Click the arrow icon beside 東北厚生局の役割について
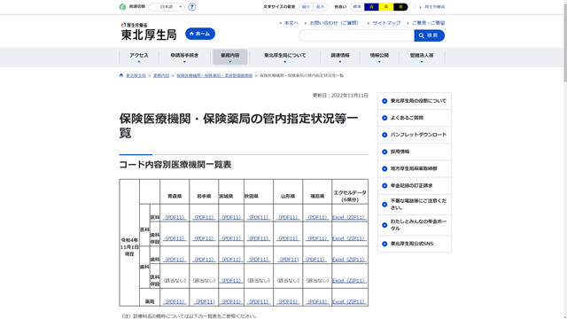This screenshot has width=567, height=319. pos(384,101)
